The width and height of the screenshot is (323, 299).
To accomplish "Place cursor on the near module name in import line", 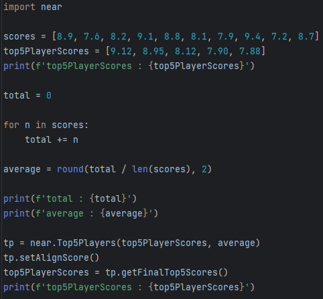I will pos(52,7).
